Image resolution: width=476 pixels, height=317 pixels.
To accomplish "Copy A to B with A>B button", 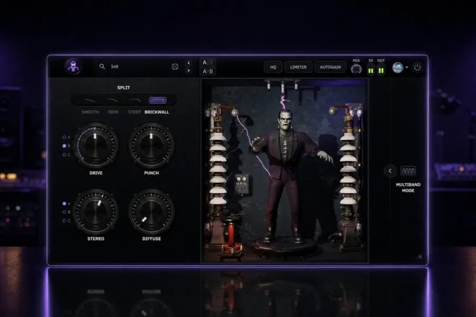I will 208,71.
